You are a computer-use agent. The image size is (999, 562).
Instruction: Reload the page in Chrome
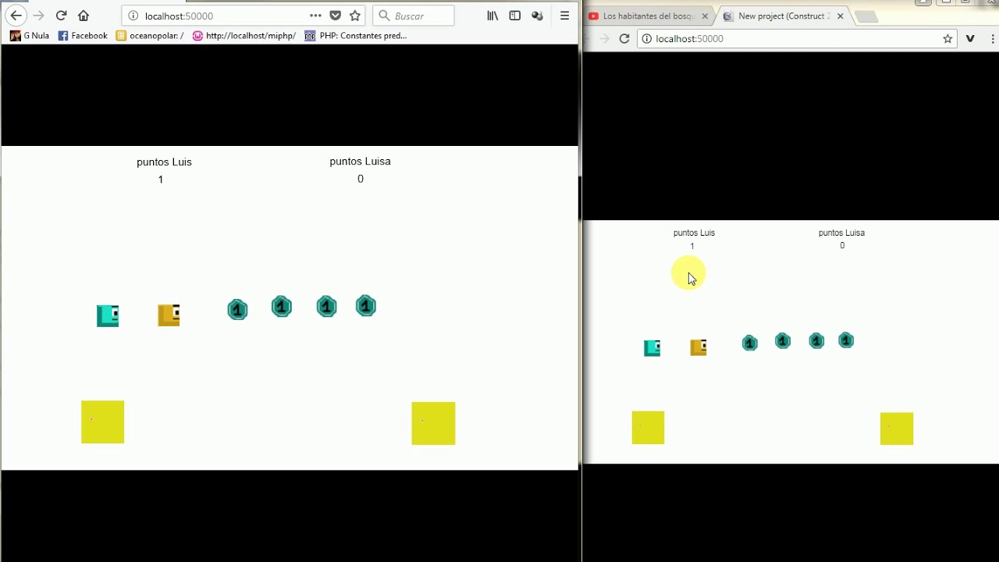coord(624,38)
